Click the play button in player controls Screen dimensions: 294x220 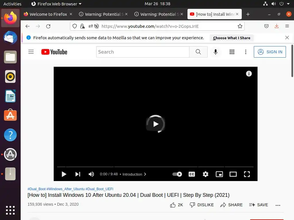(x=64, y=174)
